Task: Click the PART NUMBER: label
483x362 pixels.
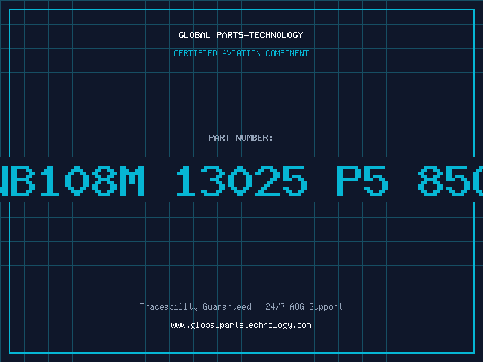Action: 240,138
